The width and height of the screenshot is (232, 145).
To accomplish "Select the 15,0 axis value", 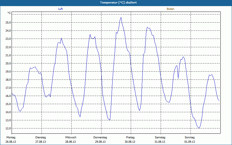I will click(x=8, y=104).
